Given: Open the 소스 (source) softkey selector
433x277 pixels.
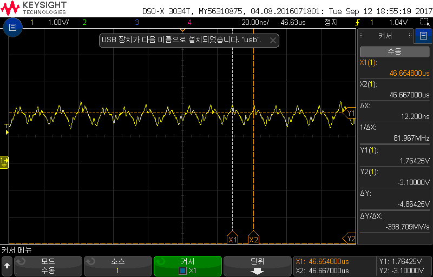Looking at the screenshot, I should click(117, 266).
